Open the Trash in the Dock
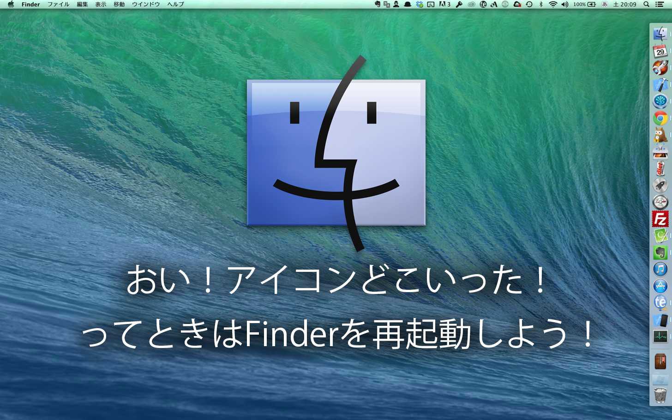 click(660, 395)
